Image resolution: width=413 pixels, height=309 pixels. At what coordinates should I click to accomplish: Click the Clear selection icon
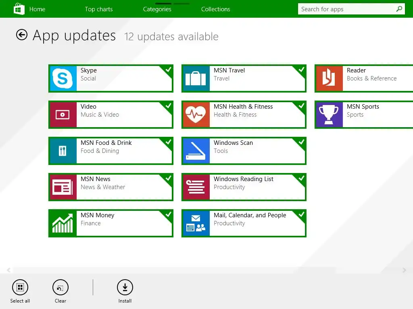coord(60,287)
